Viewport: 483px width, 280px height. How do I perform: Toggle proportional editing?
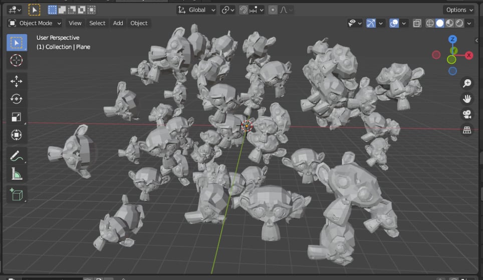273,10
